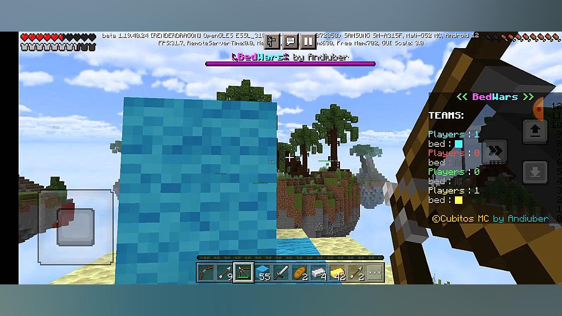Click the white crosshair
The width and height of the screenshot is (562, 316).
click(289, 157)
